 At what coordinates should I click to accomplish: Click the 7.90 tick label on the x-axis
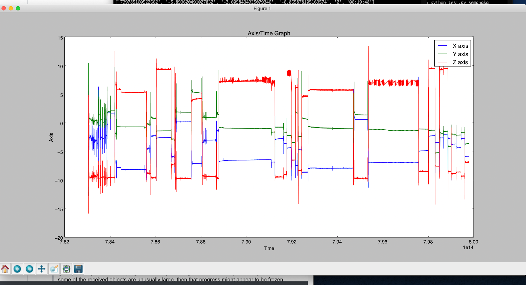pyautogui.click(x=246, y=242)
